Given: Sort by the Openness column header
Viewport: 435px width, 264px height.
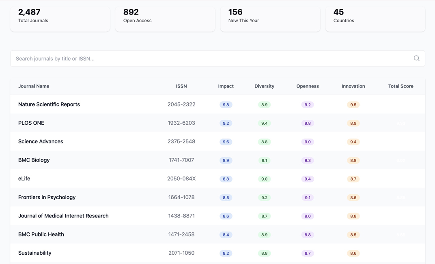Looking at the screenshot, I should (x=308, y=86).
